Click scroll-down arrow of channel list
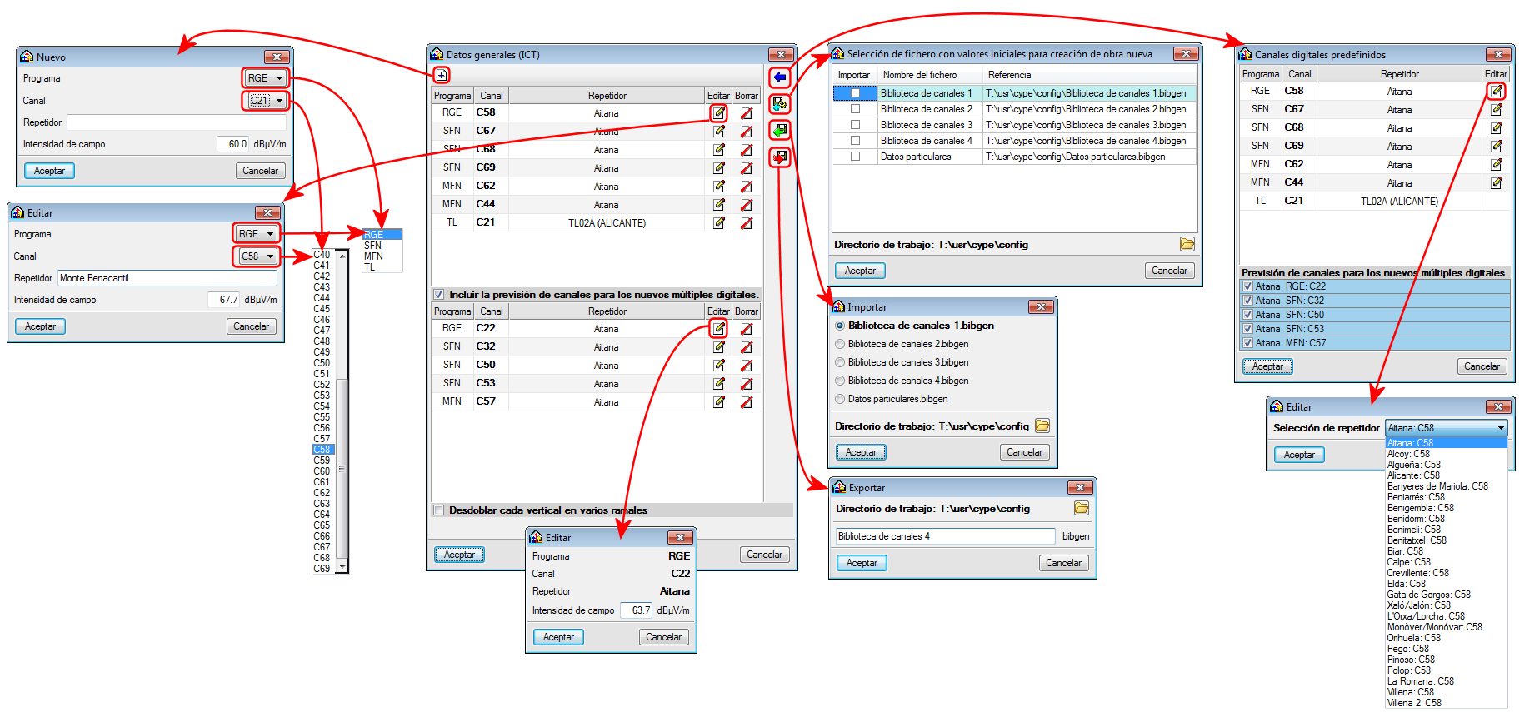 pos(342,567)
